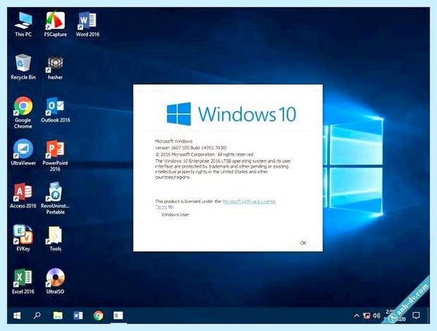Open the network tray icon

pyautogui.click(x=366, y=316)
